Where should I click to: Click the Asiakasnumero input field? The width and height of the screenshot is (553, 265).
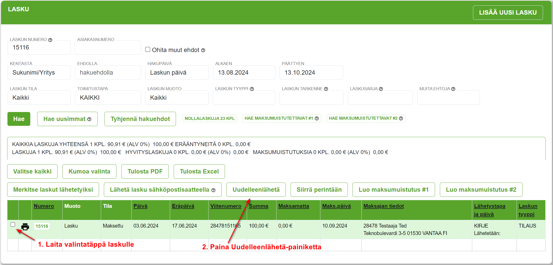[108, 47]
